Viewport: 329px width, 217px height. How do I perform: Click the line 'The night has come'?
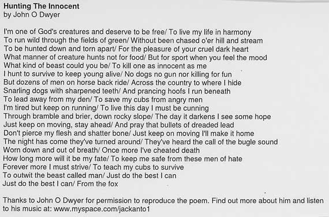click(140, 142)
